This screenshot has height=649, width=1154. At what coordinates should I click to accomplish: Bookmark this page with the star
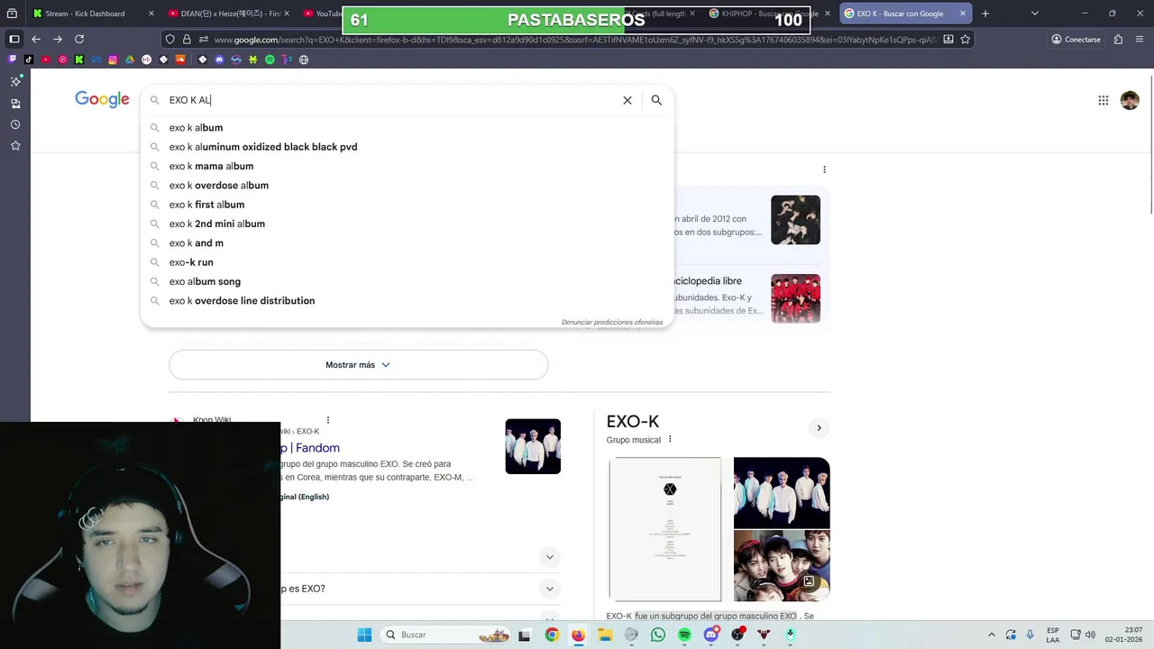click(x=966, y=40)
